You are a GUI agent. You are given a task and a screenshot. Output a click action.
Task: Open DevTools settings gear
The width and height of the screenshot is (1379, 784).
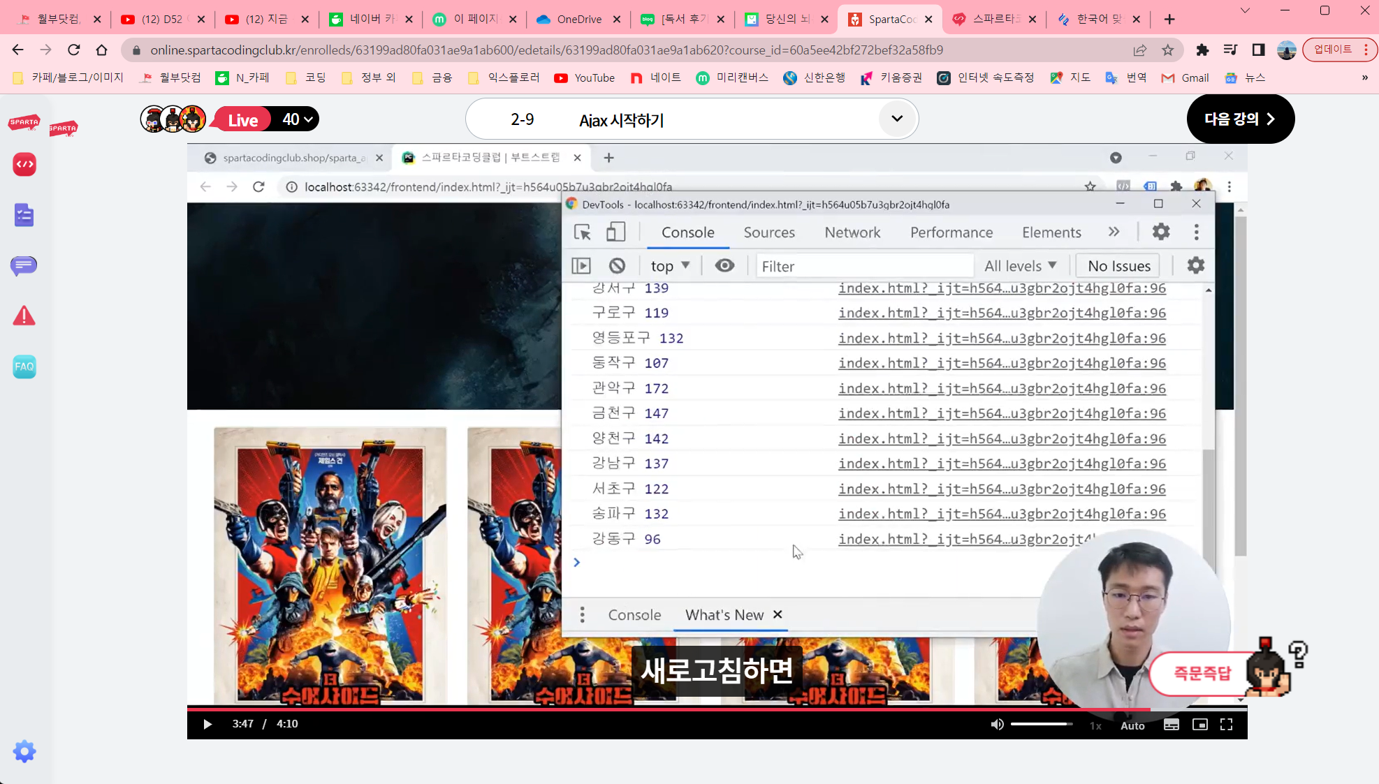tap(1161, 232)
